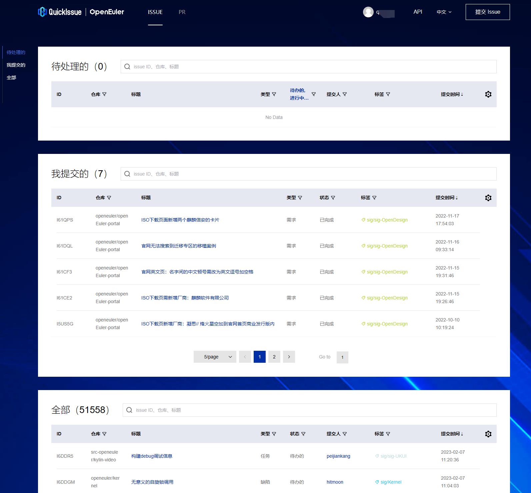Open the 中文 language dropdown
The width and height of the screenshot is (531, 493).
444,12
